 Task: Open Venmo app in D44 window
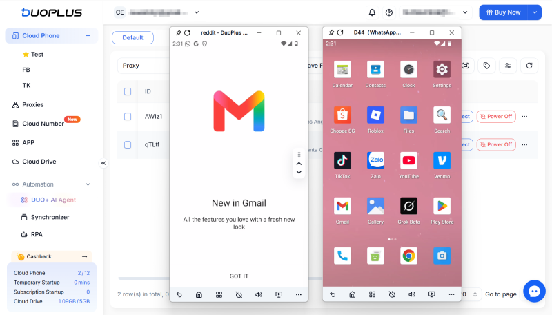(442, 161)
